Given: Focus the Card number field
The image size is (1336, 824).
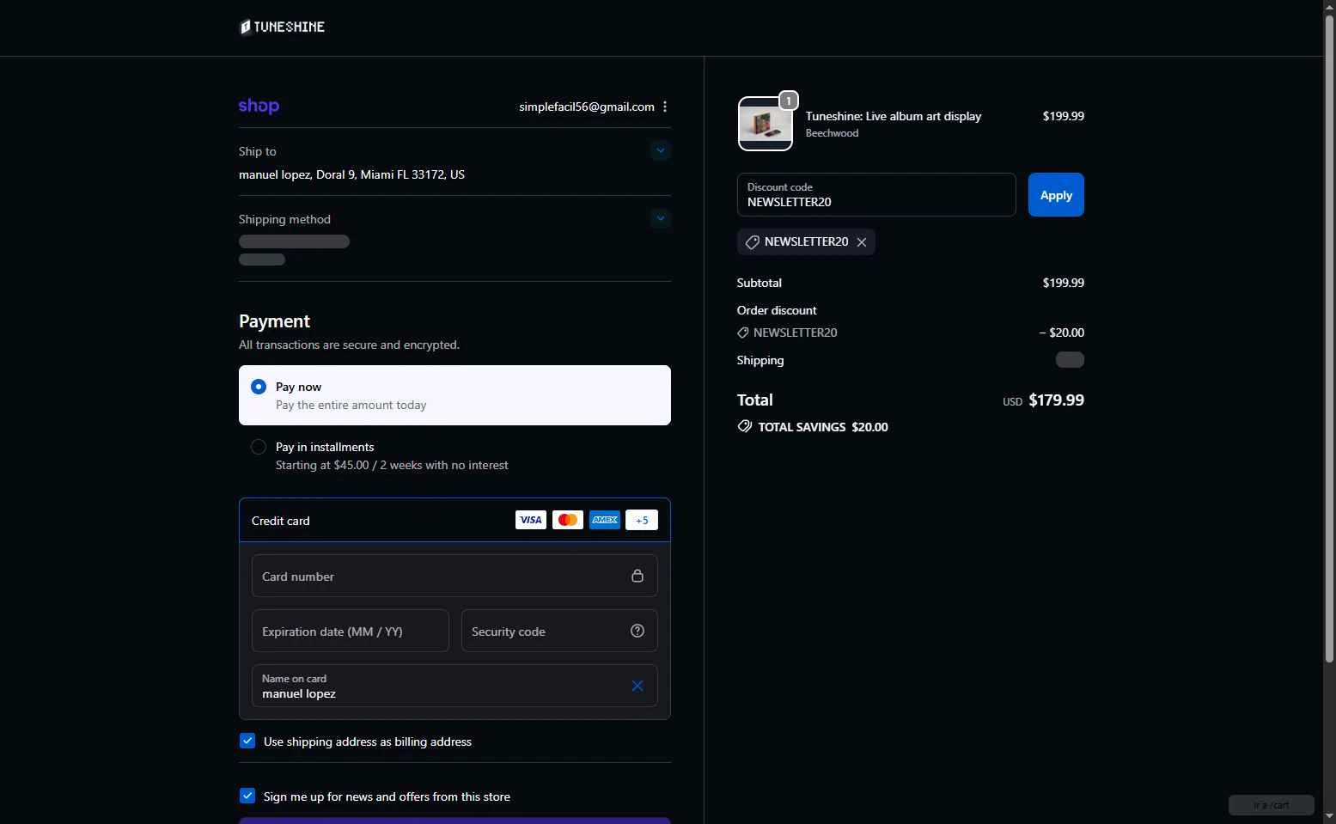Looking at the screenshot, I should click(x=454, y=576).
